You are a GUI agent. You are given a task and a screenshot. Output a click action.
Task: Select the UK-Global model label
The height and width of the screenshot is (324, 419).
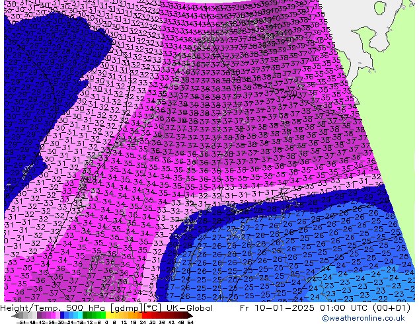[x=190, y=308]
